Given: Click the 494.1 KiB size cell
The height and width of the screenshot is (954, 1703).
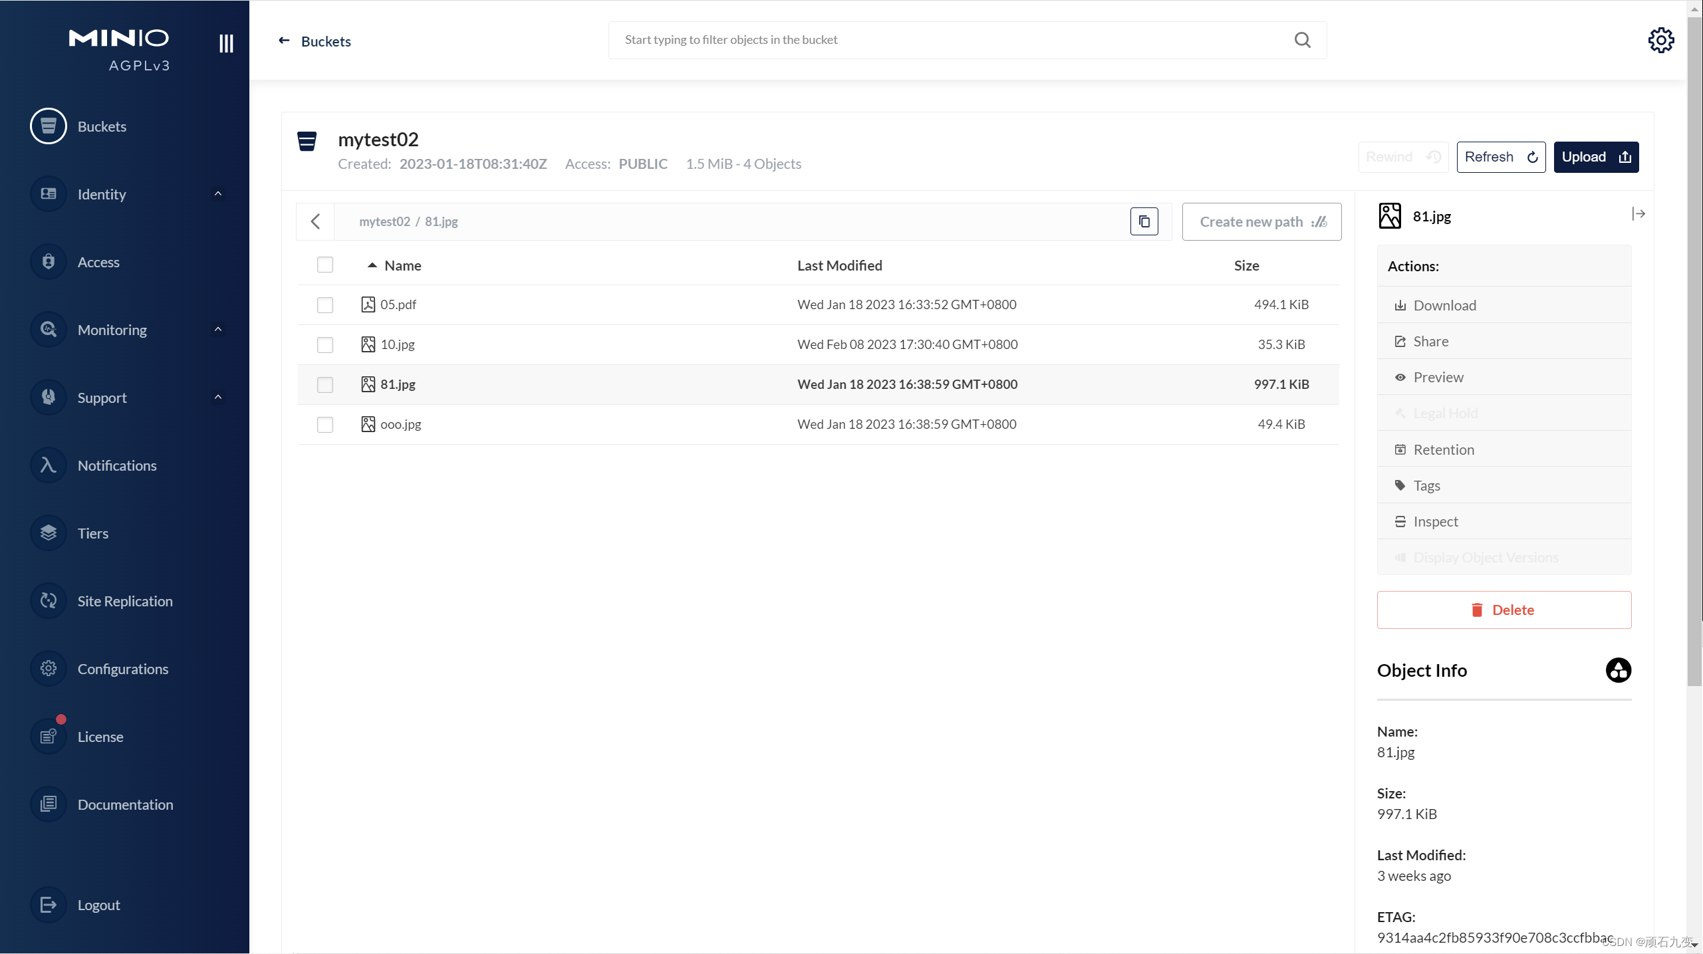Looking at the screenshot, I should [1281, 304].
